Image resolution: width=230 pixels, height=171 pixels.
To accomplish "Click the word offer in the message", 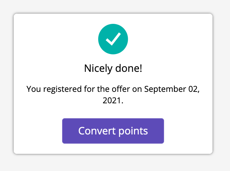I will pos(121,89).
